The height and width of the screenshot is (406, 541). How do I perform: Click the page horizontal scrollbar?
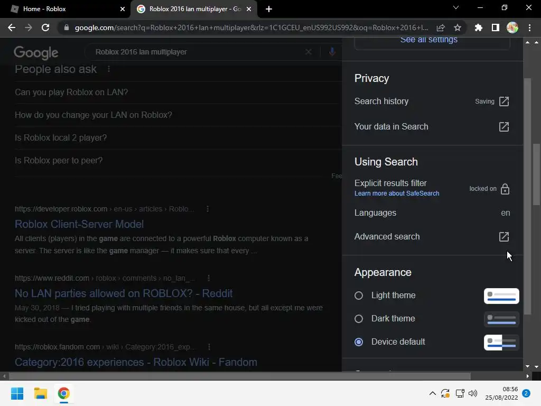point(239,376)
